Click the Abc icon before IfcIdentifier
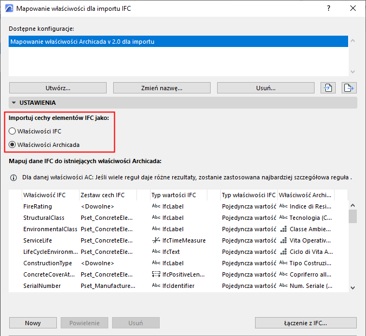Screen dimensions: 366x336 tap(156, 285)
